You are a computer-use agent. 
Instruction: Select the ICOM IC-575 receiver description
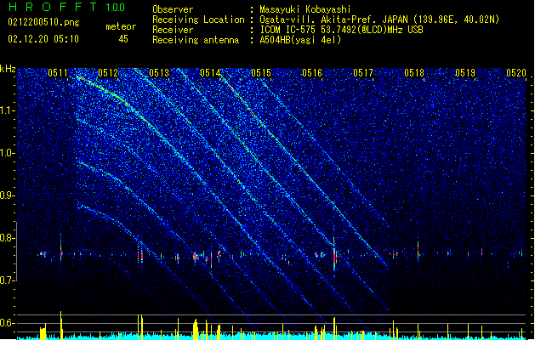tap(341, 30)
